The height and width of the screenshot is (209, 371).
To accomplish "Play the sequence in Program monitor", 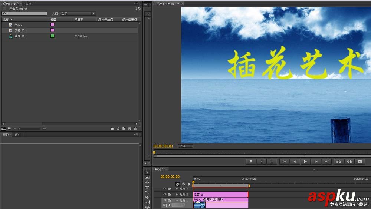I will (305, 162).
